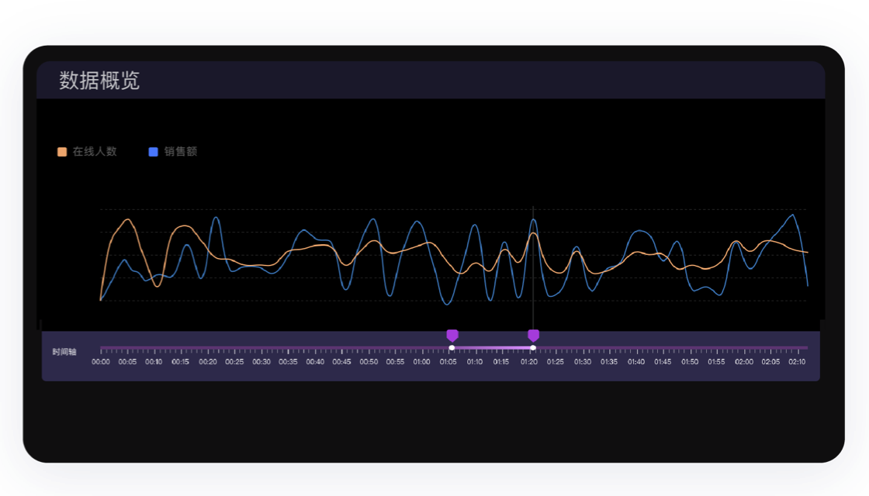Click the 时间轴 label
Image resolution: width=869 pixels, height=496 pixels.
[x=64, y=352]
